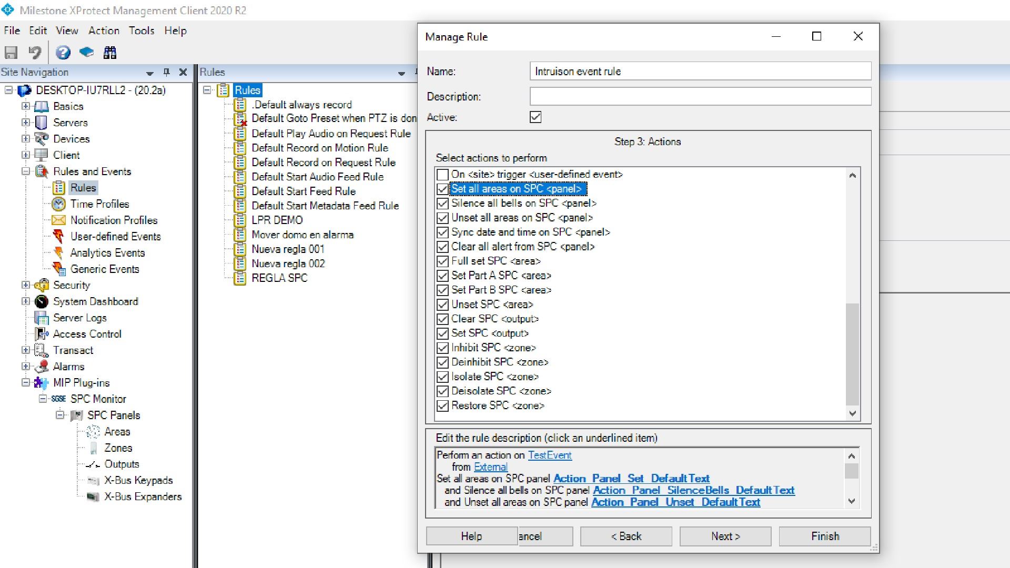Click the Finish button
Screen dimensions: 1010x568
click(x=825, y=536)
